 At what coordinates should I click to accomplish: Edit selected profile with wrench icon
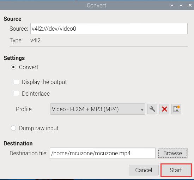[x=152, y=109]
